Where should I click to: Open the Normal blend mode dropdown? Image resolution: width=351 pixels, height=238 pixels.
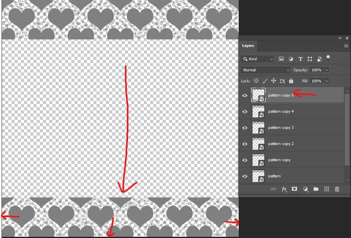coord(266,70)
